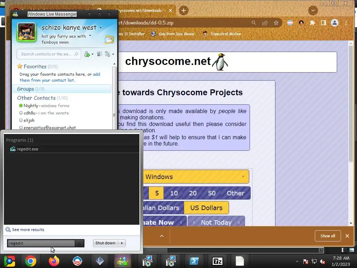Select contact elijah in Messenger
The image size is (357, 268).
click(27, 120)
